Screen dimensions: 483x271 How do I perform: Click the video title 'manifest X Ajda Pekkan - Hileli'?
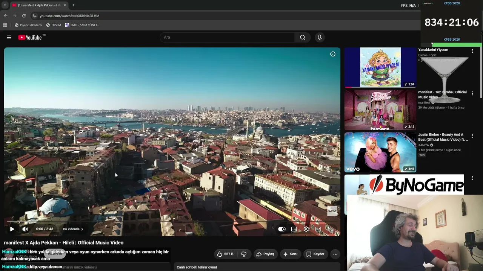coord(64,243)
